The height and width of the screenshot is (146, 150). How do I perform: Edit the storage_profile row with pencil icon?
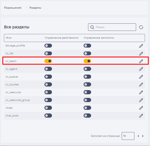point(141,46)
